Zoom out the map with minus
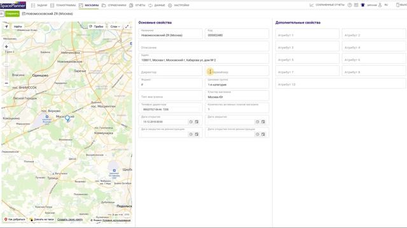The image size is (407, 228). (6, 83)
